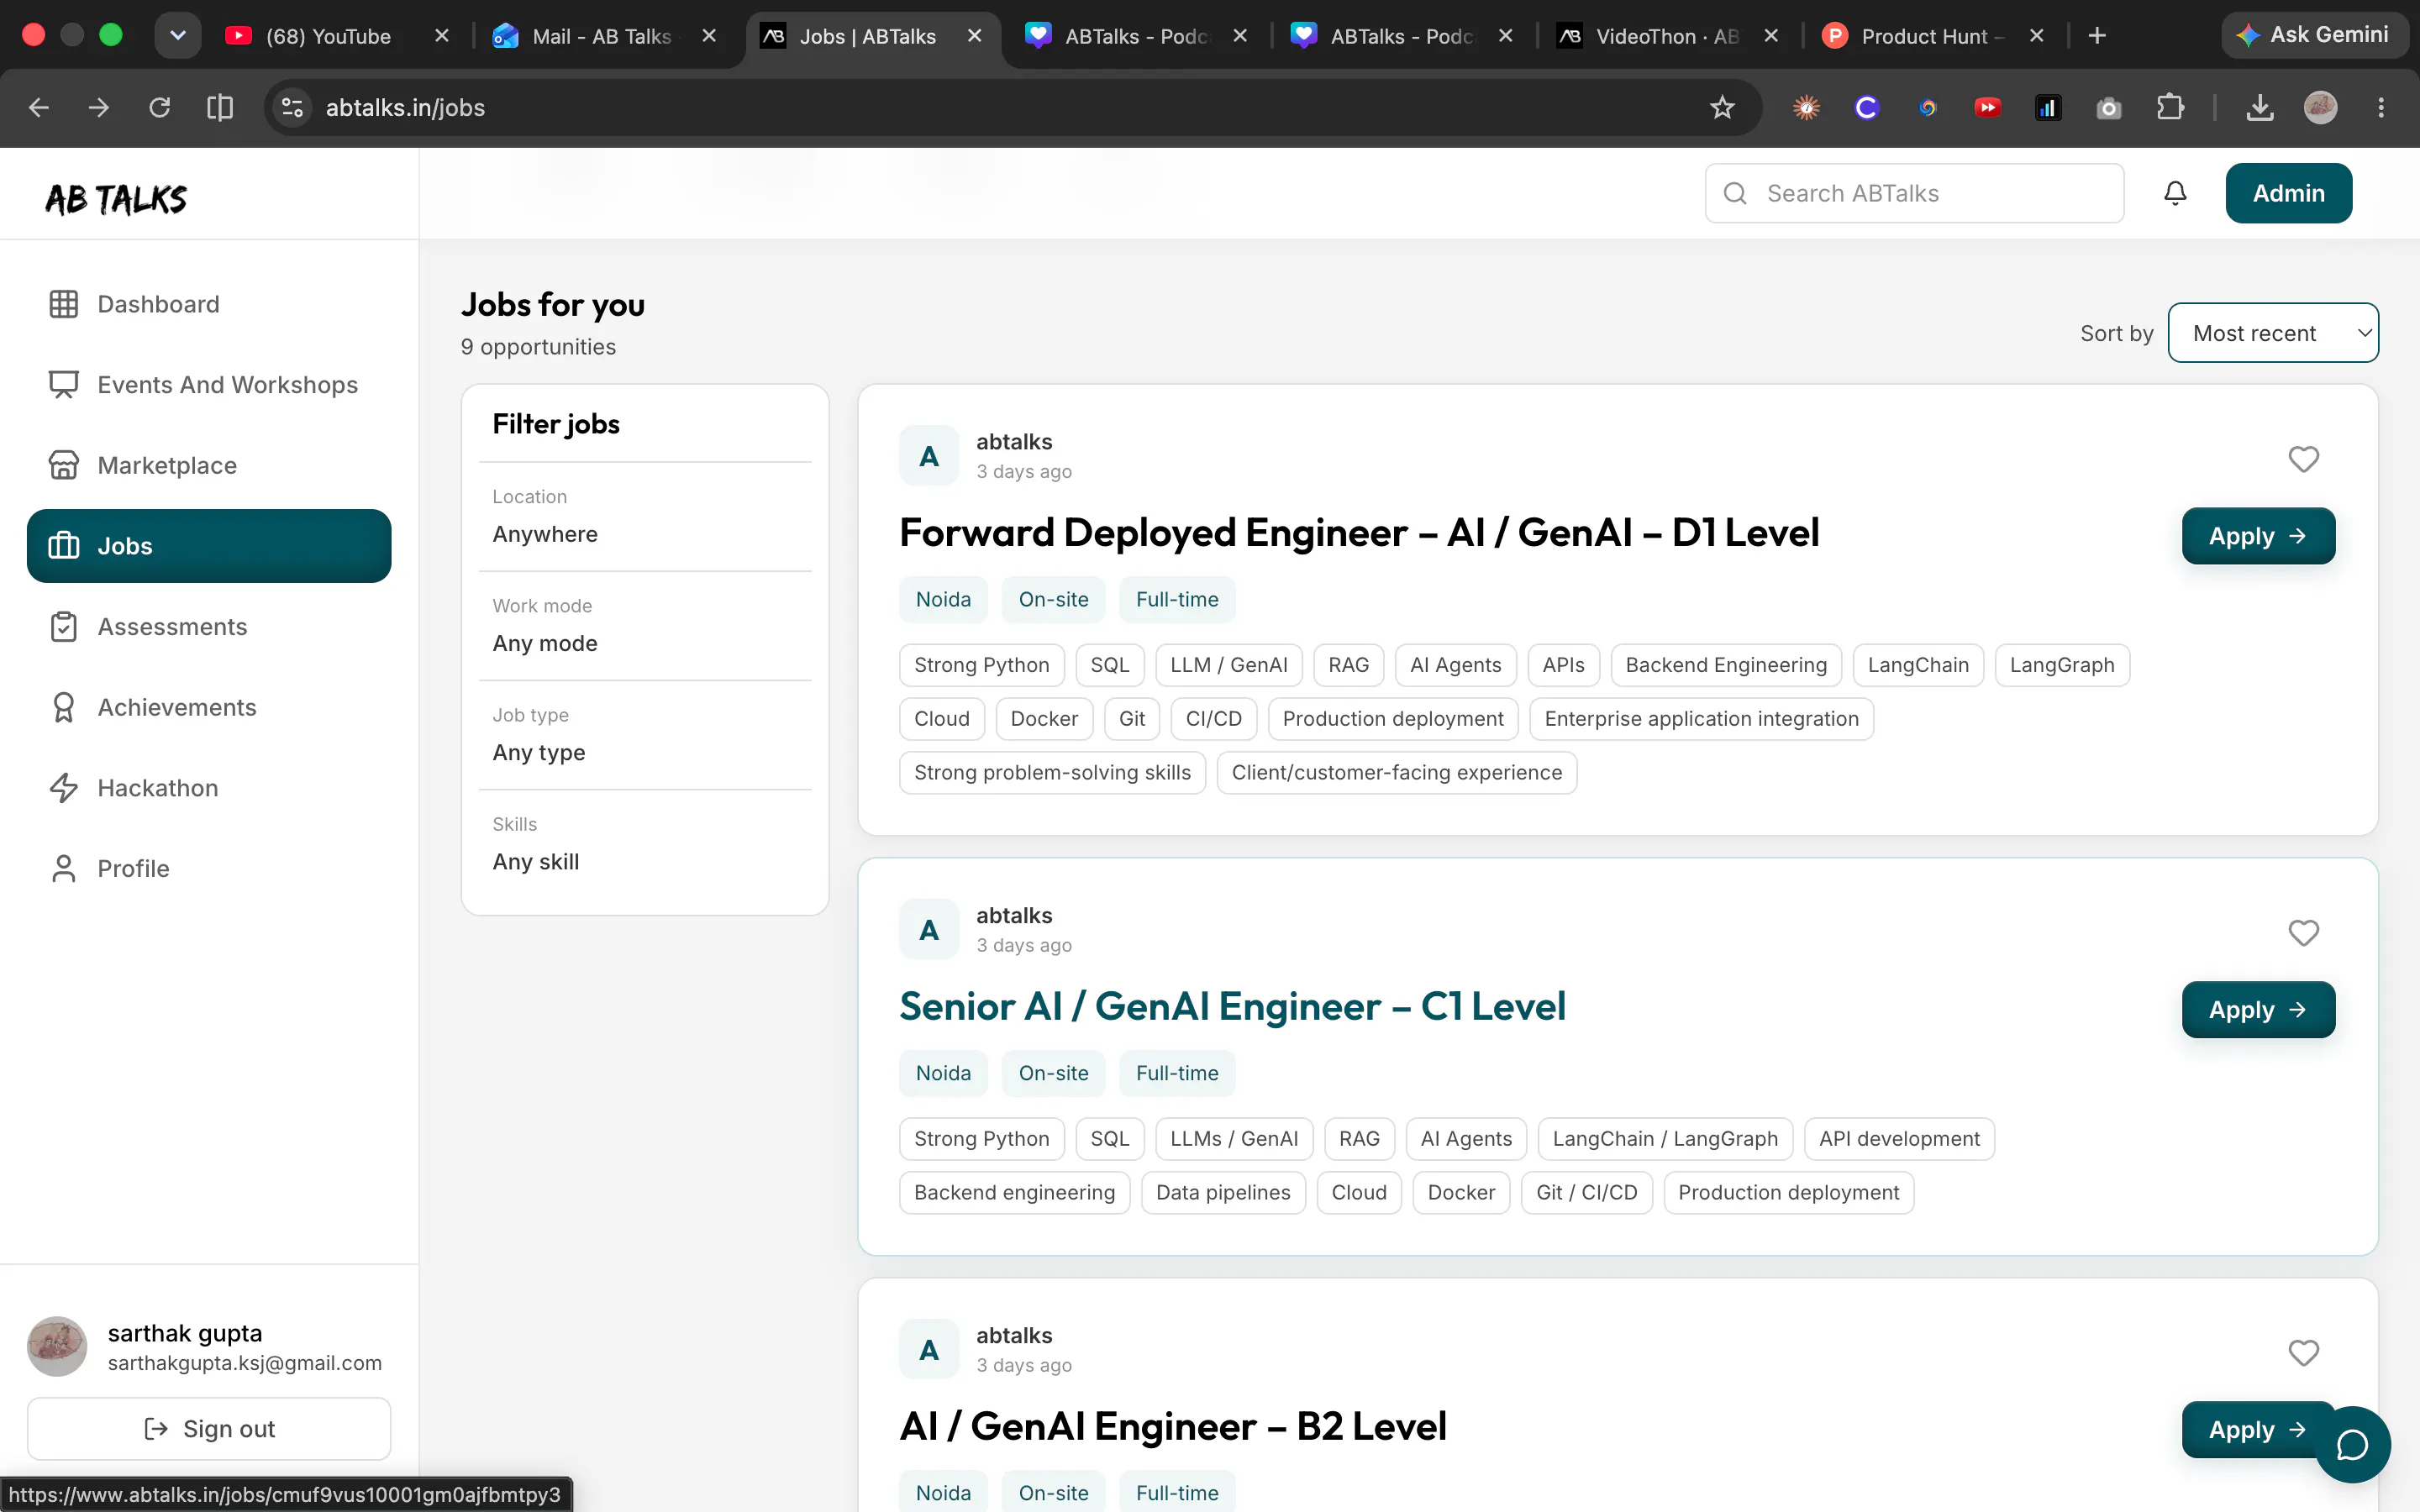Viewport: 2420px width, 1512px height.
Task: Open the browser downloads icon
Action: 2260,107
